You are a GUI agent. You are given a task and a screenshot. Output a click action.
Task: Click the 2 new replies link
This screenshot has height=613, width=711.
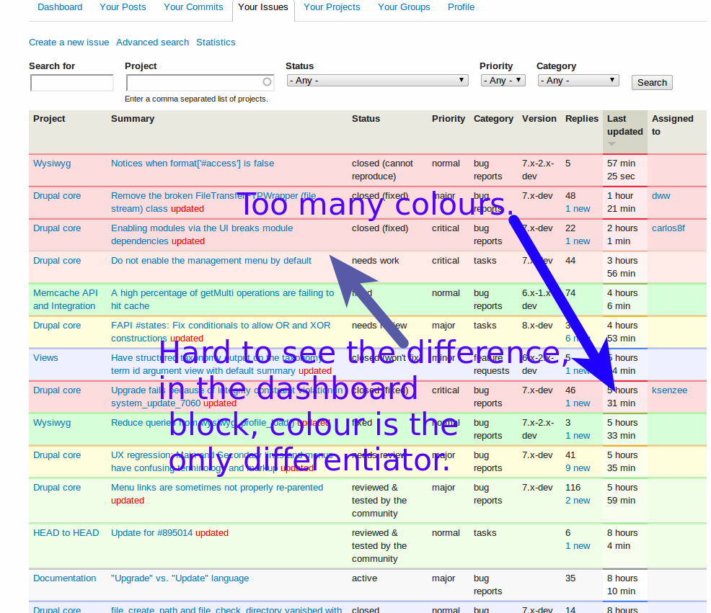[577, 501]
